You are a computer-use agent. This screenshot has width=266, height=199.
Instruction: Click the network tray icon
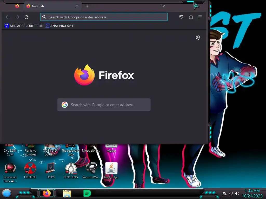(x=231, y=193)
